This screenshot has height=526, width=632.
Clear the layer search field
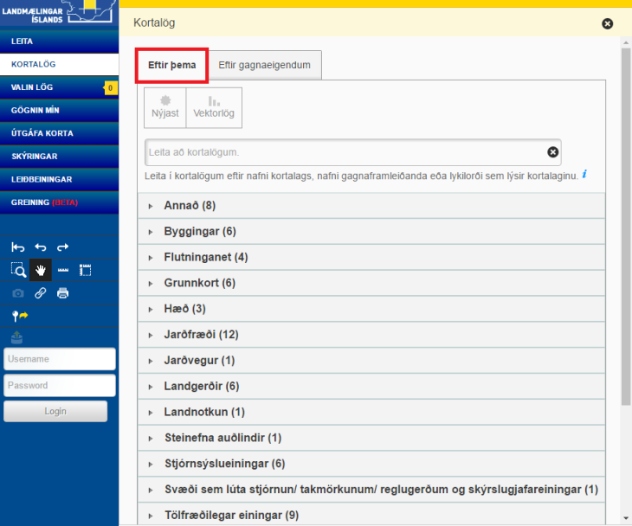[x=552, y=153]
